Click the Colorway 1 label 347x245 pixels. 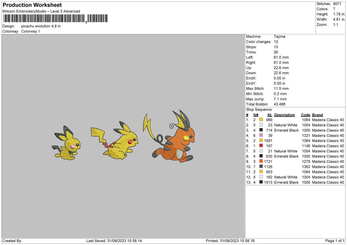pyautogui.click(x=30, y=31)
